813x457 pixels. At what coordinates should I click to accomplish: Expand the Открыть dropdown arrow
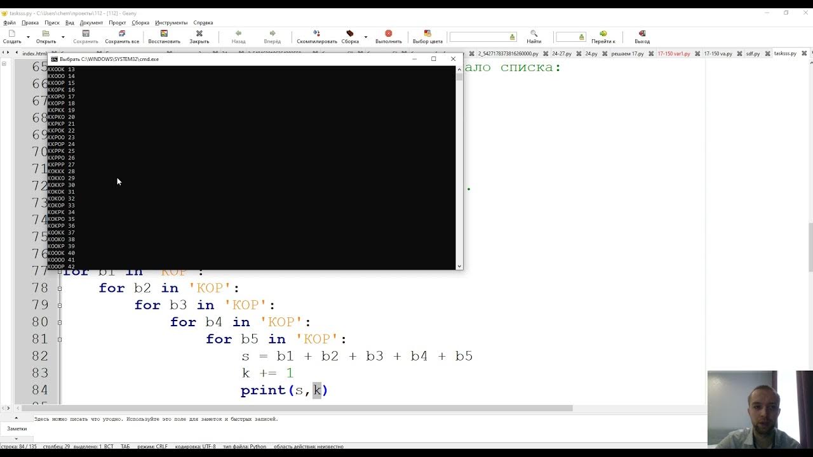coord(63,37)
